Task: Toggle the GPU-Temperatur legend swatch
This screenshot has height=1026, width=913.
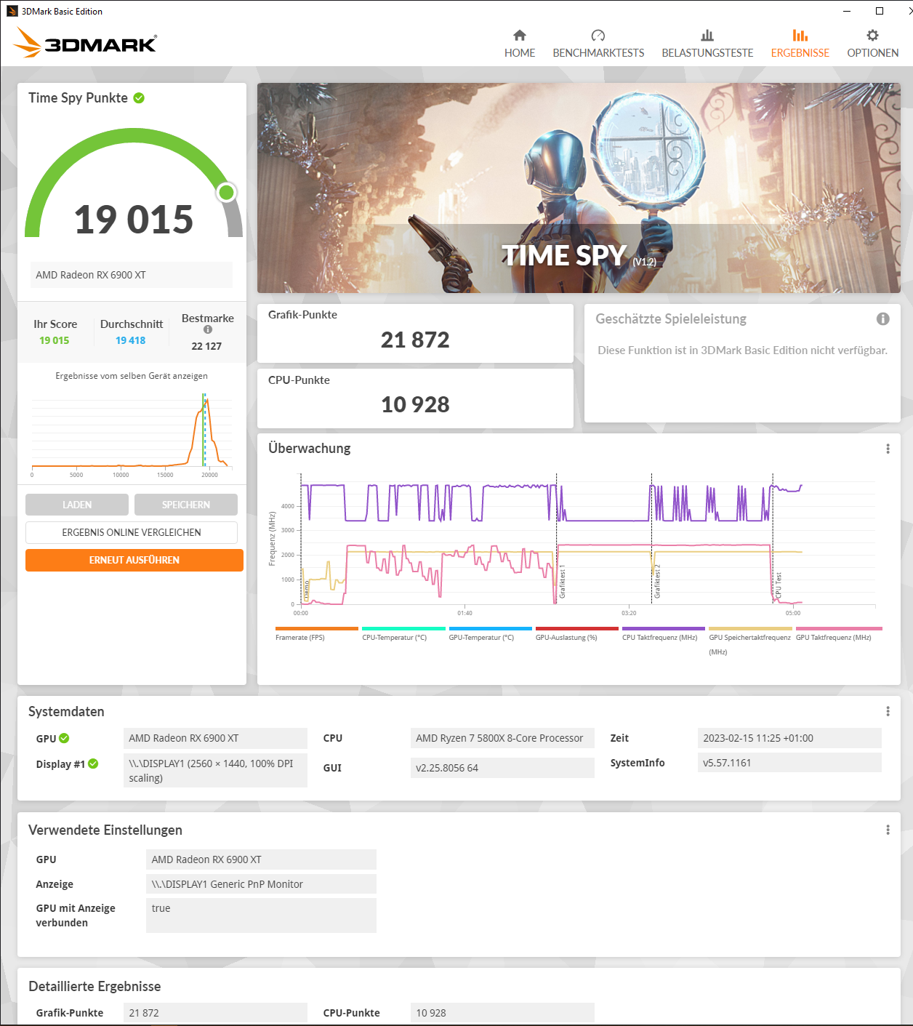Action: [x=491, y=628]
